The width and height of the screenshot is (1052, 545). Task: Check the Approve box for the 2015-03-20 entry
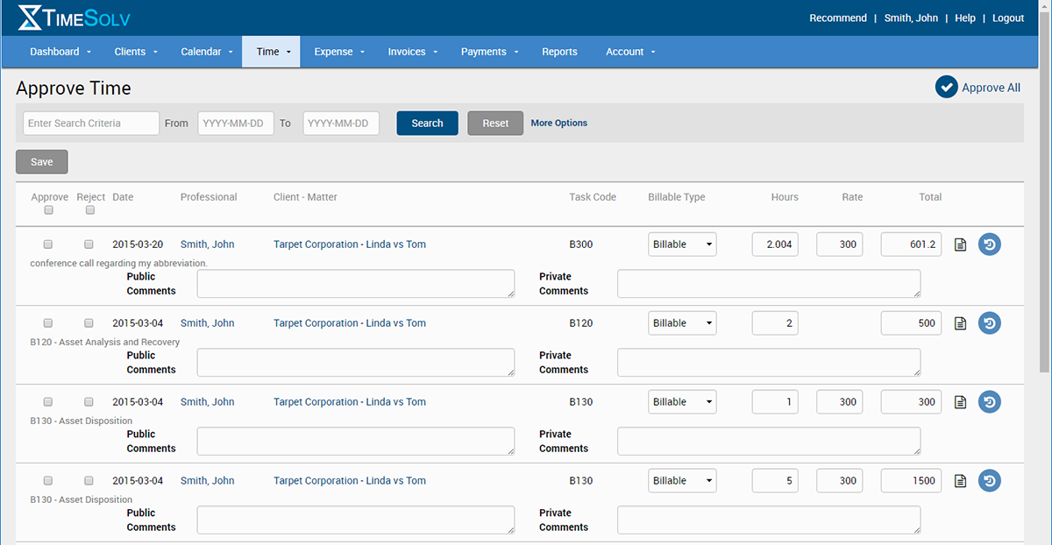(48, 244)
